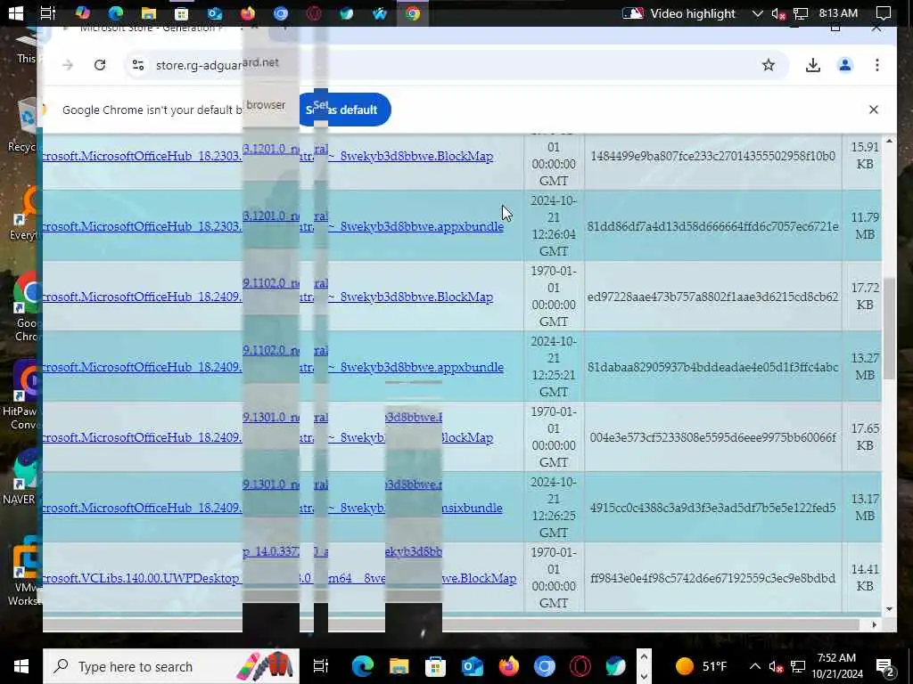Viewport: 913px width, 684px height.
Task: Select hash 1484499e9ba807fce233c27014355502958f10b0
Action: click(712, 156)
